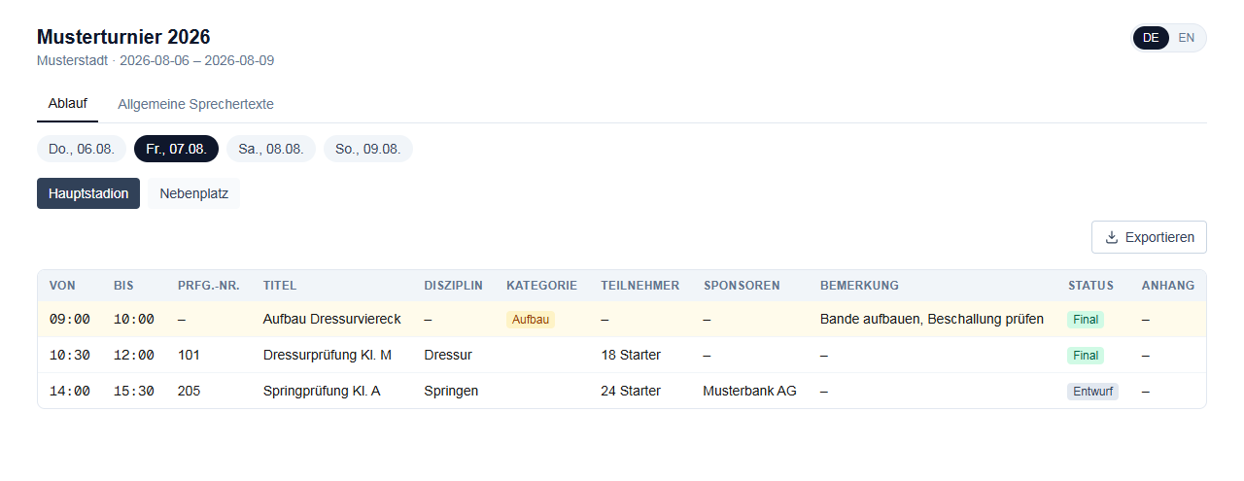Viewport: 1244px width, 481px height.
Task: Select Springprüfung Kl. A title
Action: pyautogui.click(x=322, y=391)
